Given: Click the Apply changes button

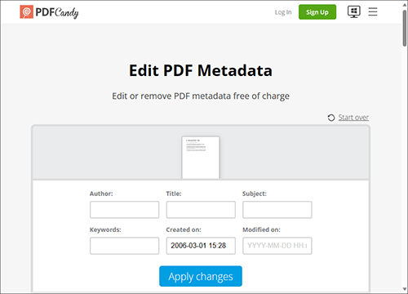Looking at the screenshot, I should coord(201,276).
